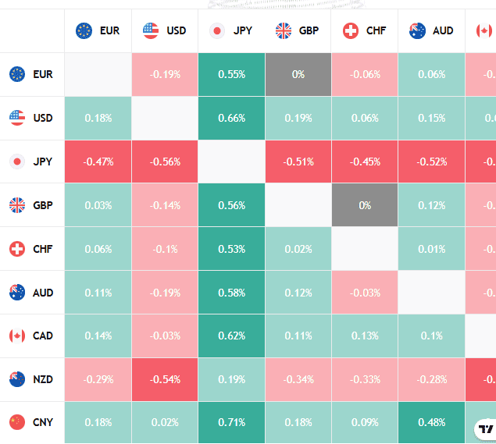Select the CNY/AUD 0.48% cell

pyautogui.click(x=431, y=423)
